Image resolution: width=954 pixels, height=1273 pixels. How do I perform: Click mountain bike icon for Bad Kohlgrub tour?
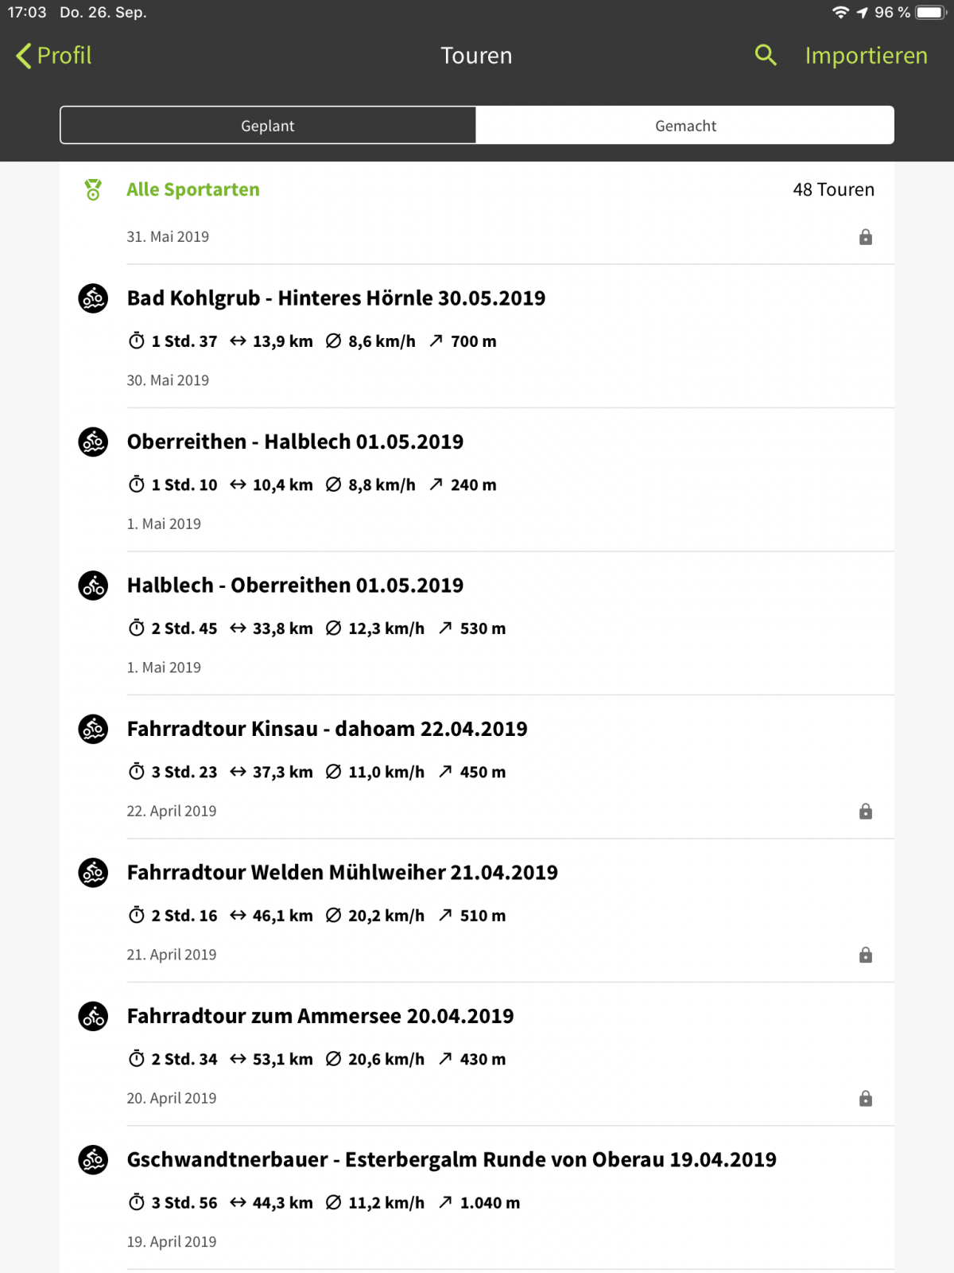(93, 298)
